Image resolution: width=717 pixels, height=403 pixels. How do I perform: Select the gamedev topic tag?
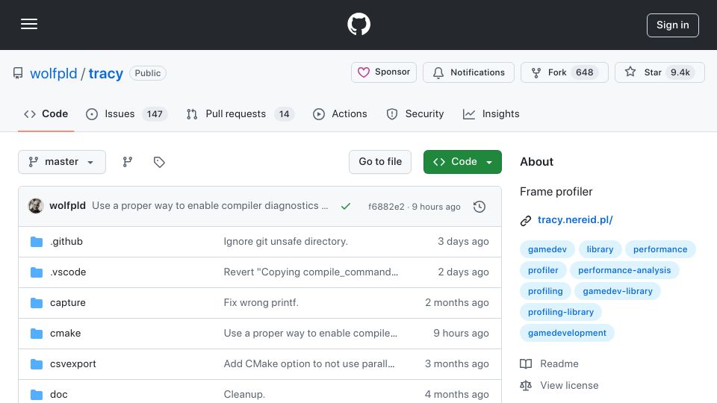tap(547, 249)
